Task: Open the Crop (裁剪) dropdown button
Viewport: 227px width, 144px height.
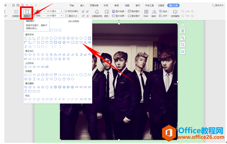Action: pyautogui.click(x=27, y=16)
